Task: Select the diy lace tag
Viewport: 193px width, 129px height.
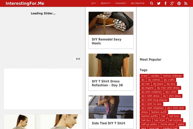Action: (171, 84)
